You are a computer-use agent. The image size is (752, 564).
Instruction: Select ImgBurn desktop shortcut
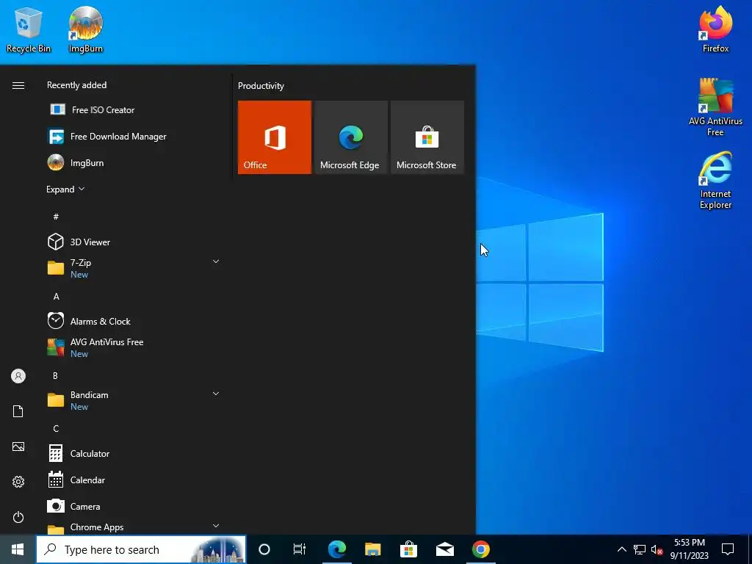tap(86, 29)
